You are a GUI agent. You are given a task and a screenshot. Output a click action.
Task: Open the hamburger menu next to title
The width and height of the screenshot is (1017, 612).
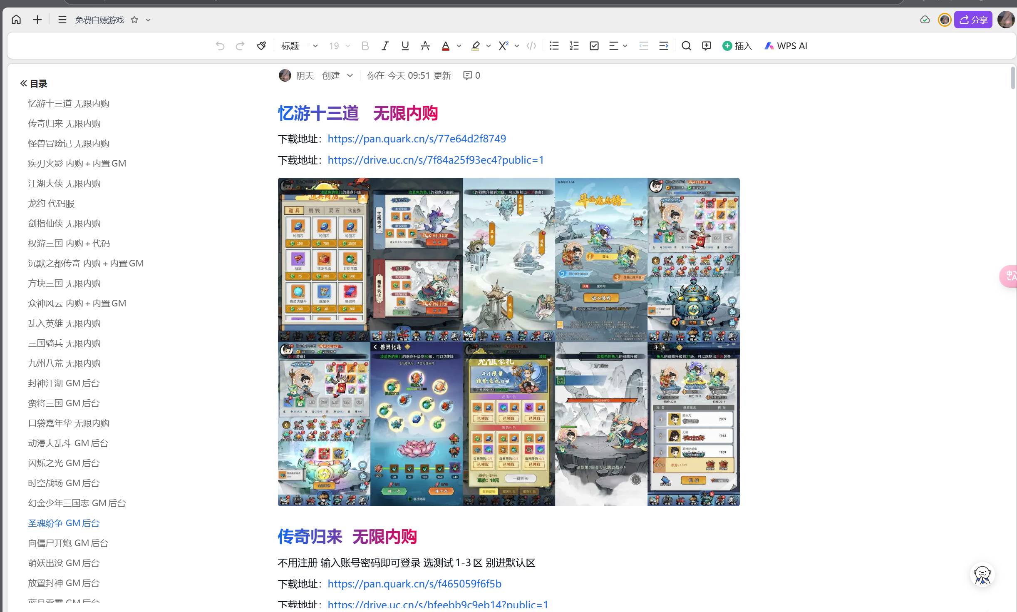(62, 20)
